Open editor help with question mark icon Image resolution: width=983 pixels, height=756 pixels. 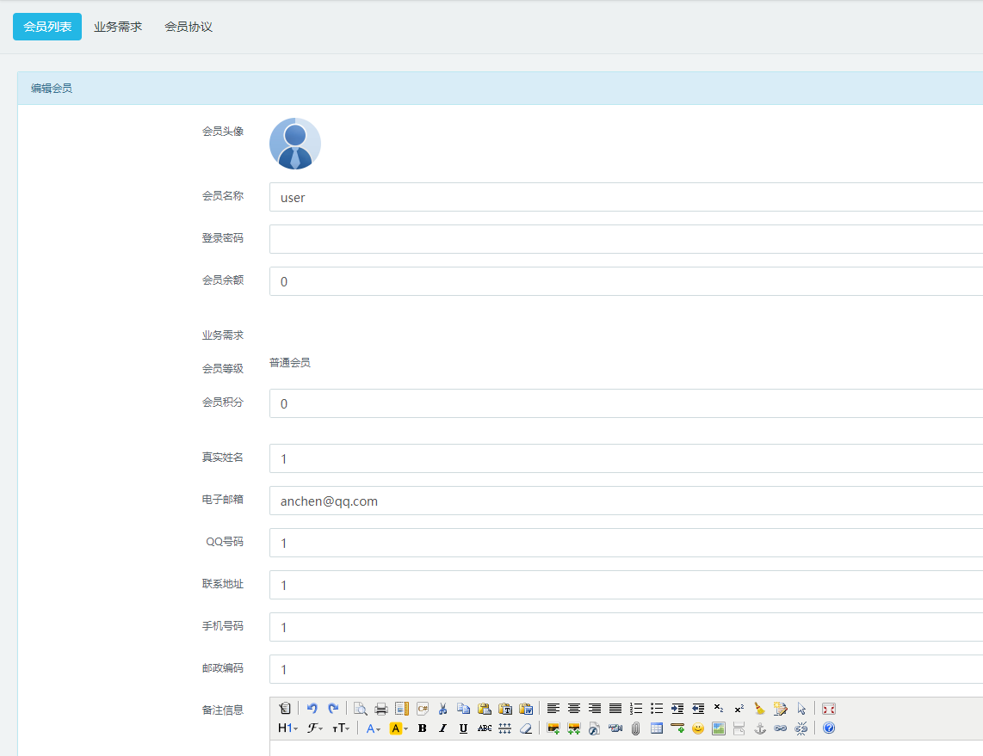click(x=829, y=728)
